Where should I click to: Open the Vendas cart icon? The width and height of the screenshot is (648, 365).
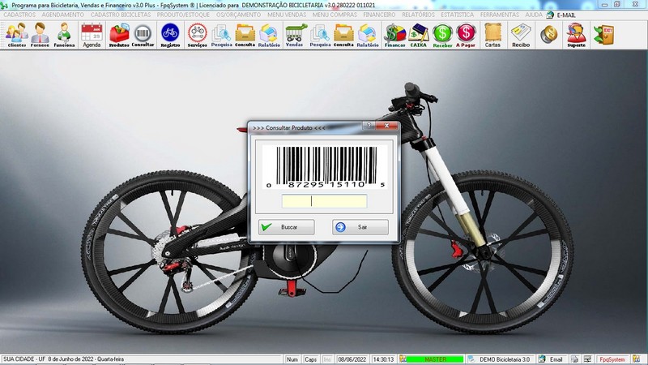[x=295, y=35]
